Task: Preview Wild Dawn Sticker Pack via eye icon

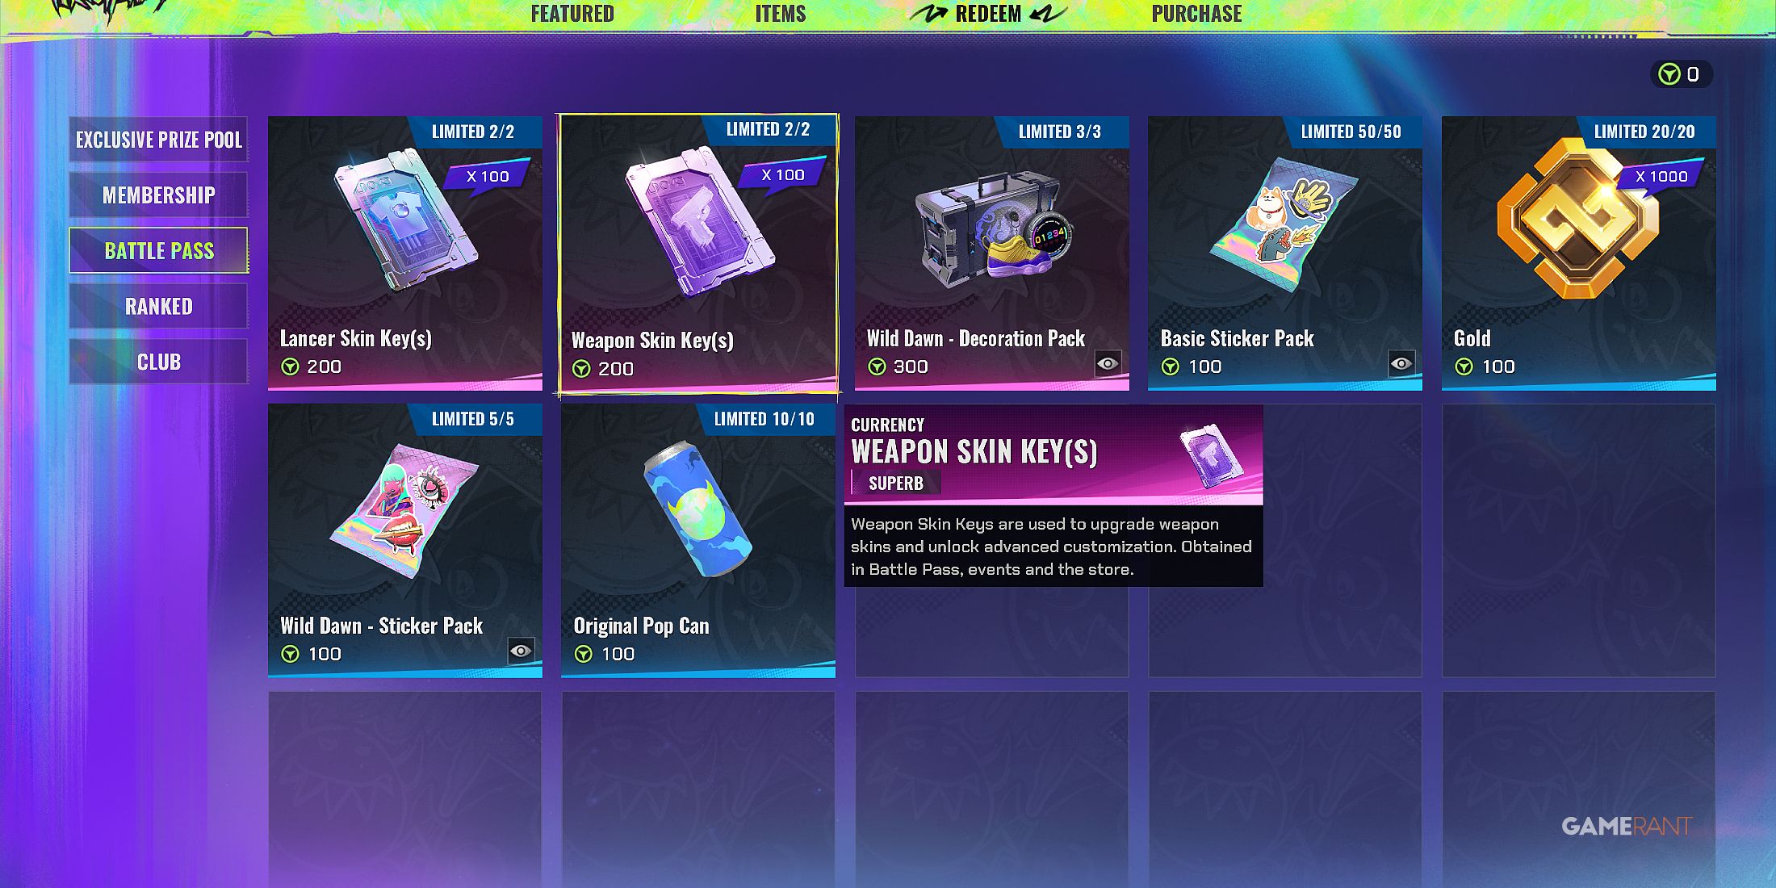Action: click(x=521, y=651)
